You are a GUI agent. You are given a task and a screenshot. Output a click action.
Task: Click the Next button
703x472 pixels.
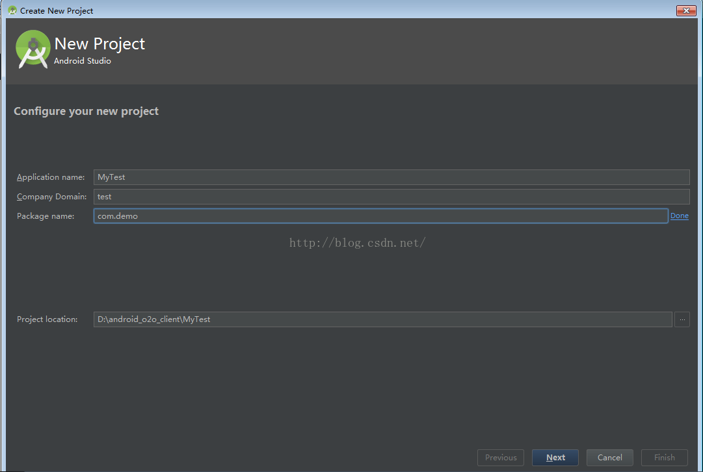click(x=555, y=457)
